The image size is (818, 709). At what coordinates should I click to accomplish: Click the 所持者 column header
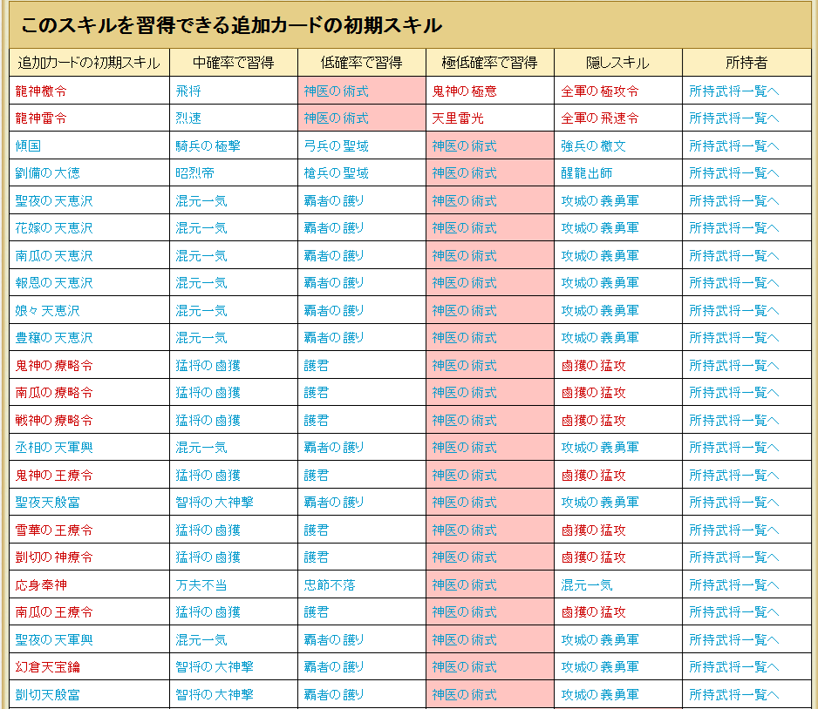746,63
